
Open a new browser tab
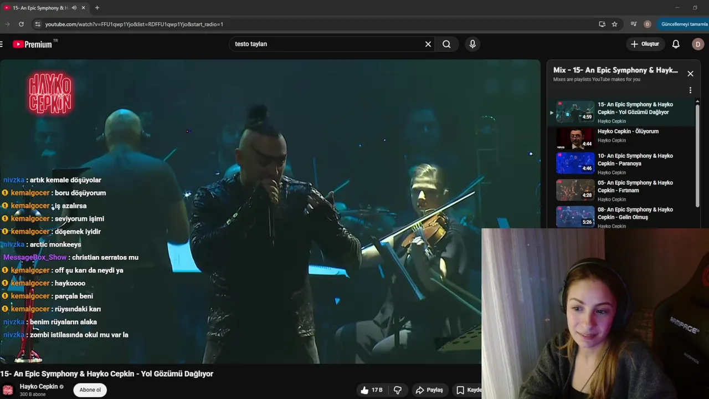click(97, 8)
